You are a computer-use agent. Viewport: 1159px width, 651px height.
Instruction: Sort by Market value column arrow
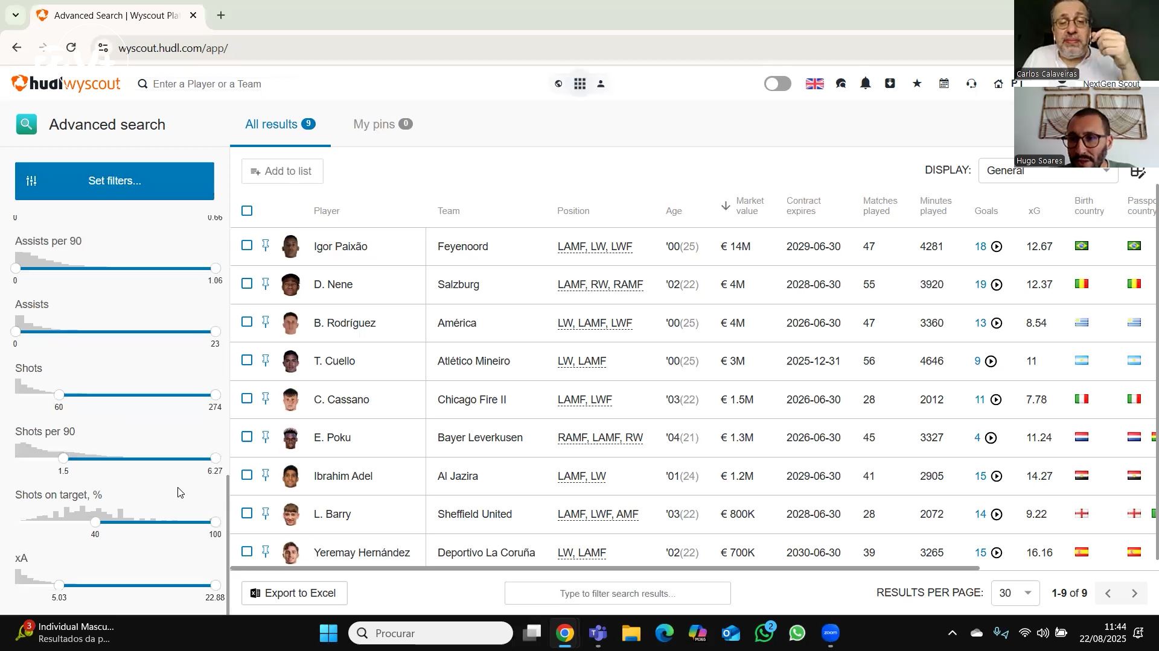click(x=726, y=206)
